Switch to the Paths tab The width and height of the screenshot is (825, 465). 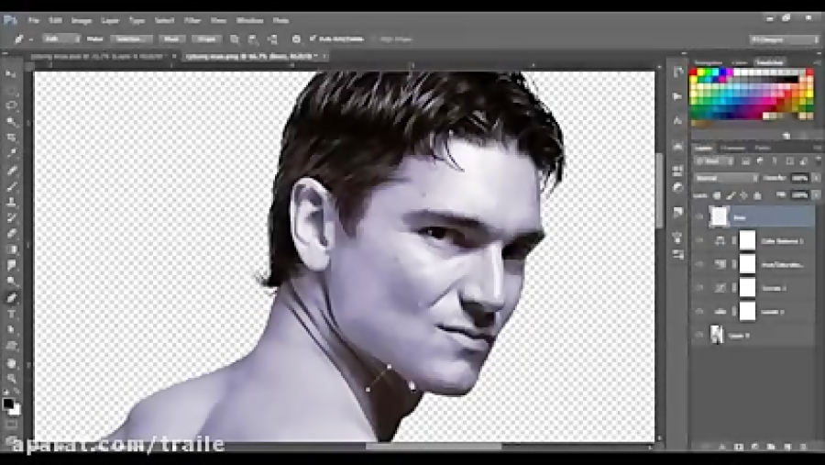pyautogui.click(x=762, y=148)
